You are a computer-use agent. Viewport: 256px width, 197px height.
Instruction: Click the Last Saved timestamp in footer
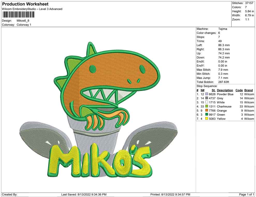coord(84,194)
